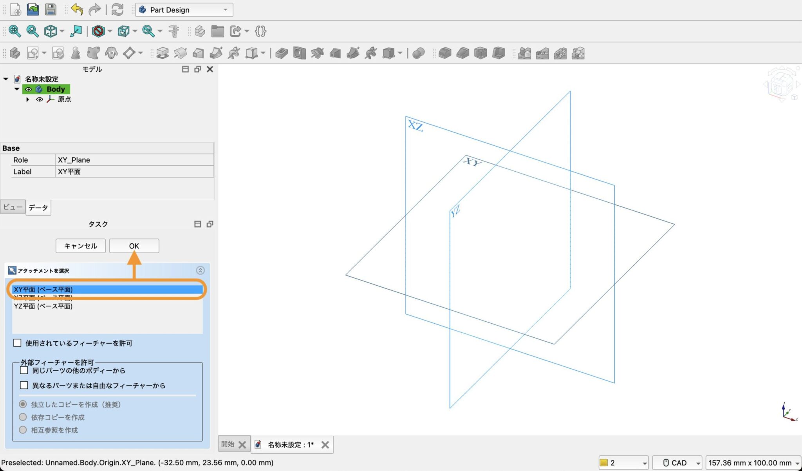This screenshot has width=802, height=471.
Task: Open the dimension 157.36 mm dropdown
Action: tap(753, 463)
